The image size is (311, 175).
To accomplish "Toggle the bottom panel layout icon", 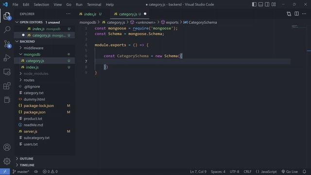I will (260, 4).
